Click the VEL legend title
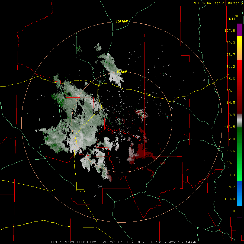 pos(238,16)
